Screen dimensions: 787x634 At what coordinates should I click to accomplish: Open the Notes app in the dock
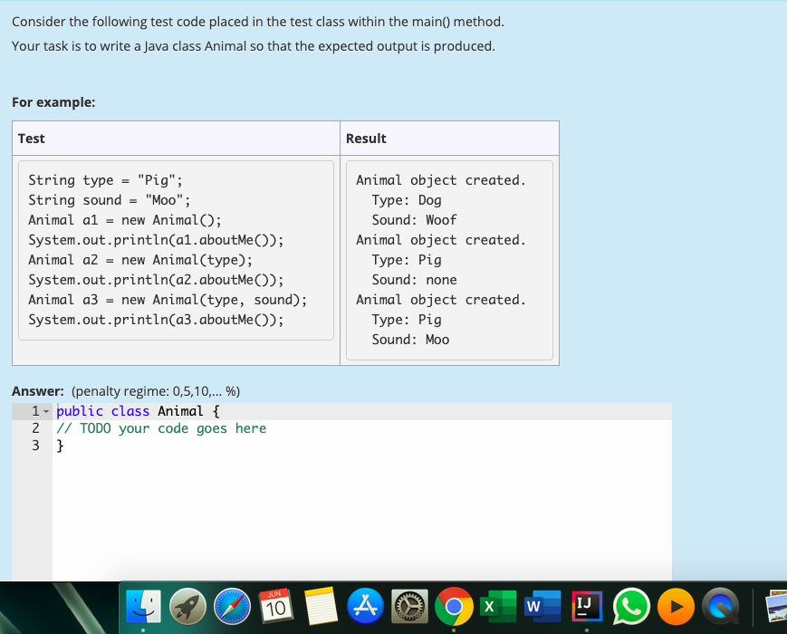click(x=322, y=608)
